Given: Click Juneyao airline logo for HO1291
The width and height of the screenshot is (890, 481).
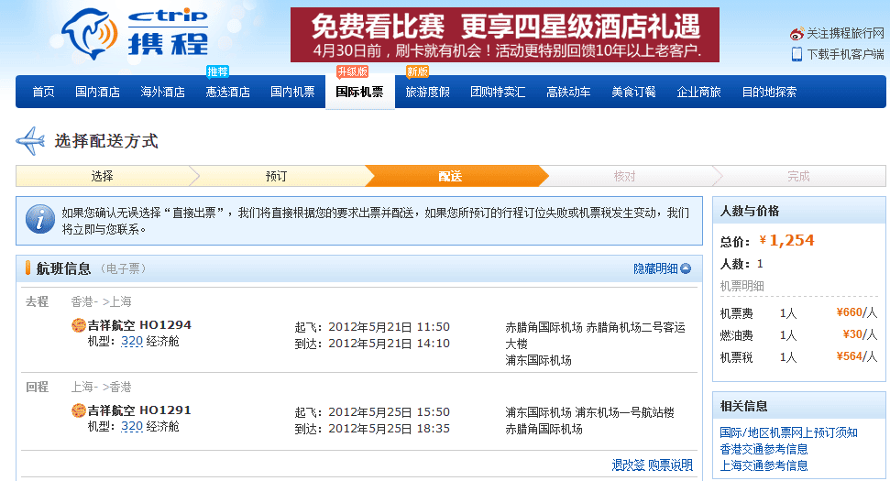Looking at the screenshot, I should coord(79,410).
